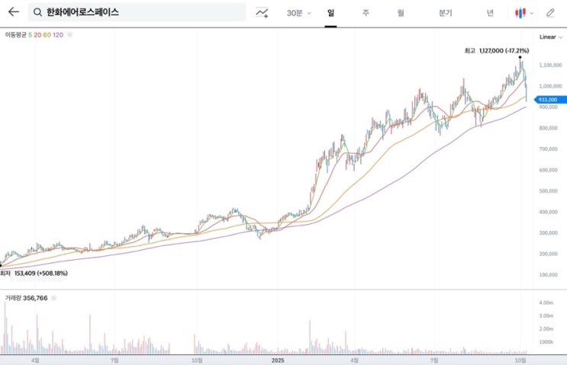
Task: Click the highest price marker dot
Action: 520,57
